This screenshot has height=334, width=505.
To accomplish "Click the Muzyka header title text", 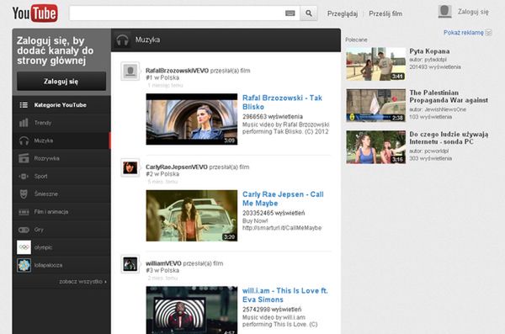I will [147, 40].
